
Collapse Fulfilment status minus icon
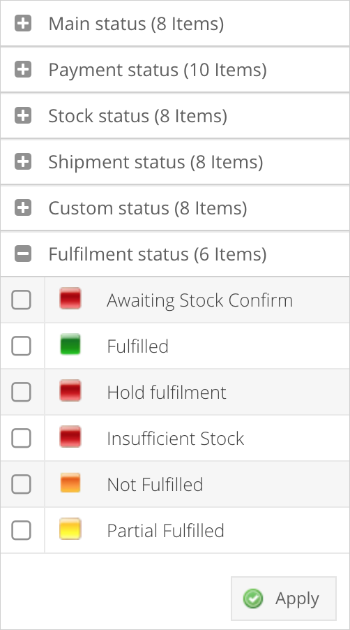[x=23, y=254]
